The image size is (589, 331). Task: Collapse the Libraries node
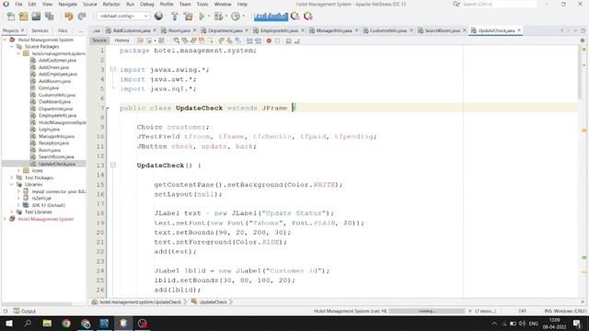point(12,184)
